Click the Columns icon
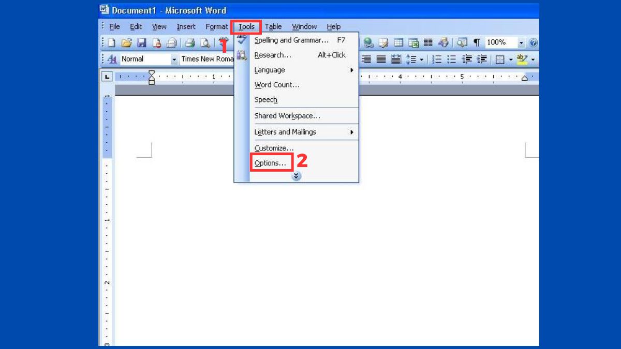Image resolution: width=621 pixels, height=349 pixels. pyautogui.click(x=428, y=42)
